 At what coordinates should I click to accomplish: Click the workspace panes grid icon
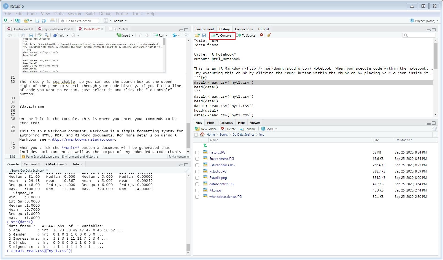tap(106, 21)
